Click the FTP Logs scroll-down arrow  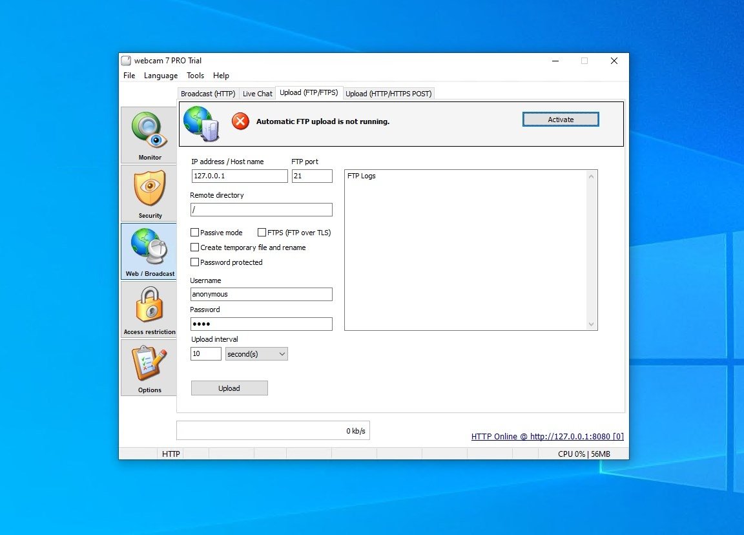591,324
